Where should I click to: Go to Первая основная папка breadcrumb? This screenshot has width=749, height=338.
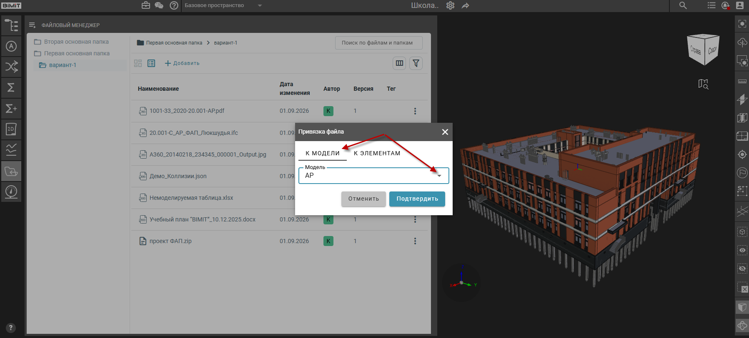pos(174,43)
